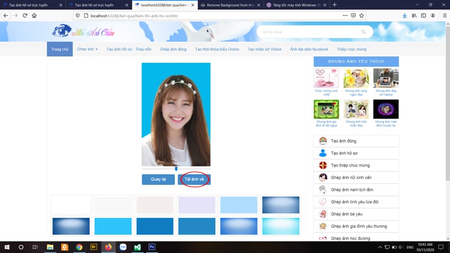Click the Quay lại button
450x253 pixels.
158,179
